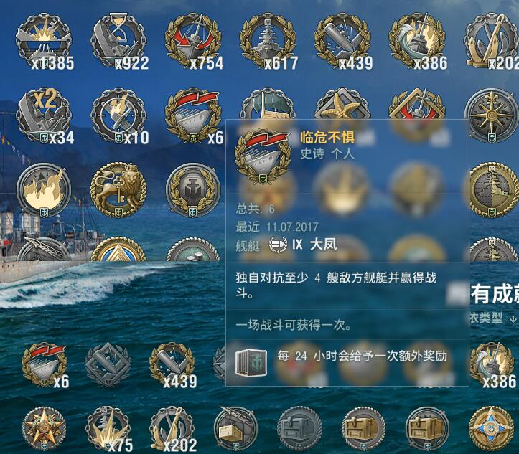Click the compass rose fleur-de-lis badge

[x=492, y=115]
